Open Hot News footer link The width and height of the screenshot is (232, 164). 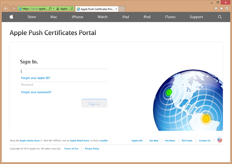coord(170,141)
